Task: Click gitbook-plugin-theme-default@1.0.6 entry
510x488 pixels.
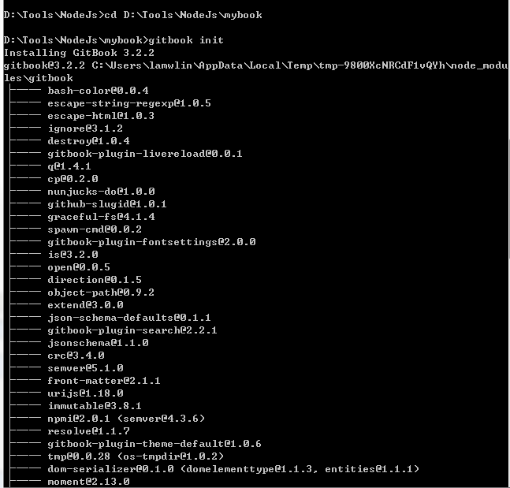Action: click(154, 444)
